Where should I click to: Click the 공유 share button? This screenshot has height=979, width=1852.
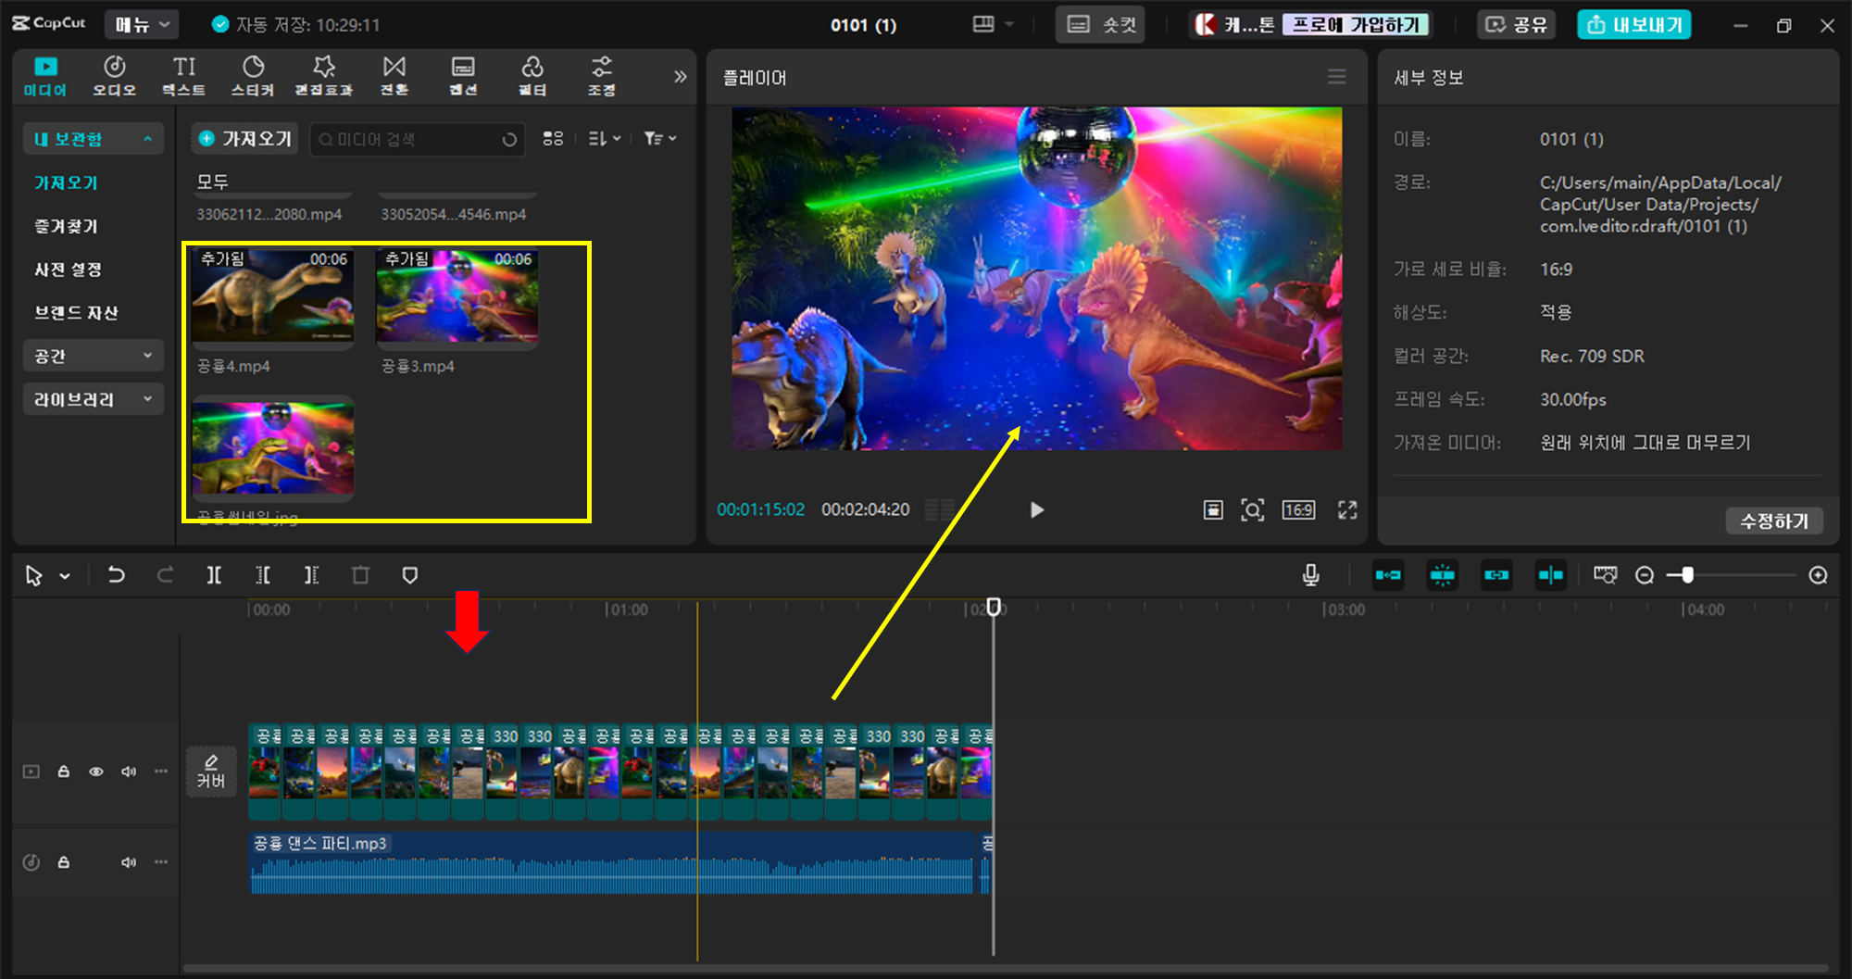click(x=1516, y=25)
